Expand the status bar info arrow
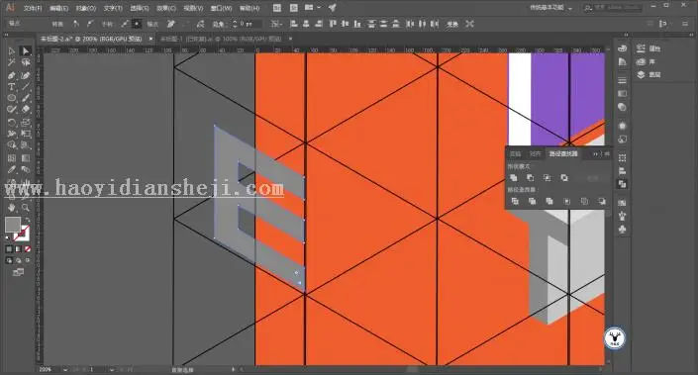The image size is (698, 375). [234, 370]
